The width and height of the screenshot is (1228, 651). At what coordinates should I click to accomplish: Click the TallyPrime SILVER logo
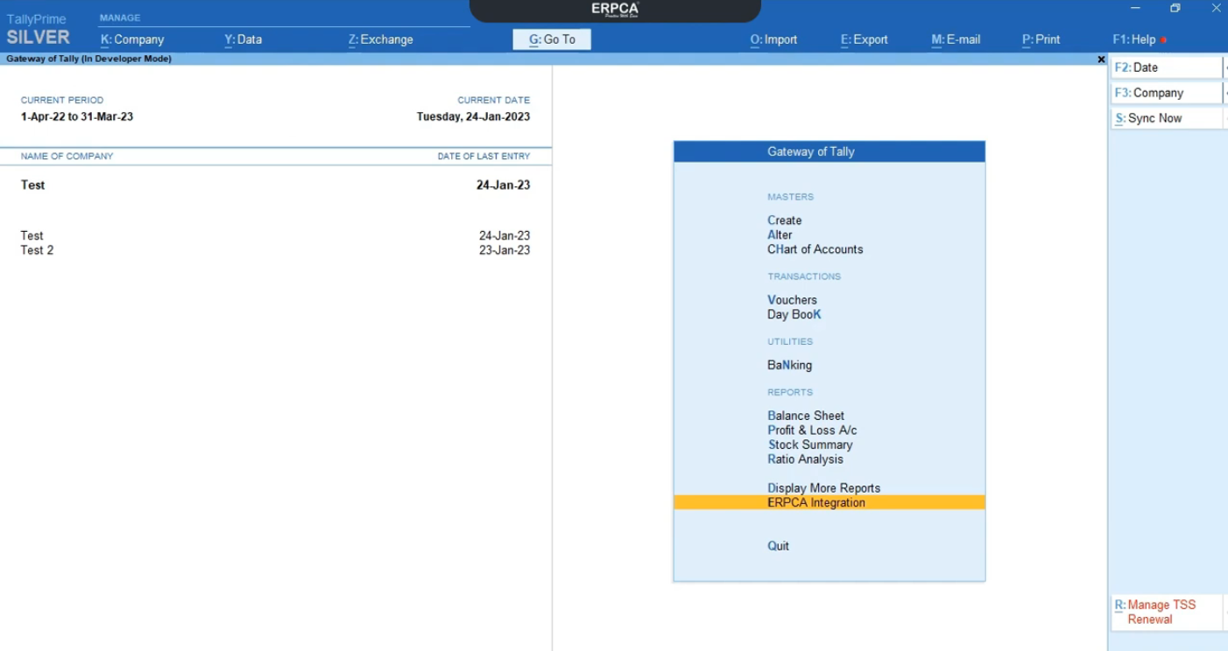coord(38,31)
